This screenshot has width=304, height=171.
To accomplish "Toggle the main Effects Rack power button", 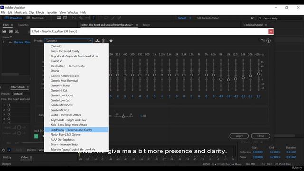I will pos(3,150).
